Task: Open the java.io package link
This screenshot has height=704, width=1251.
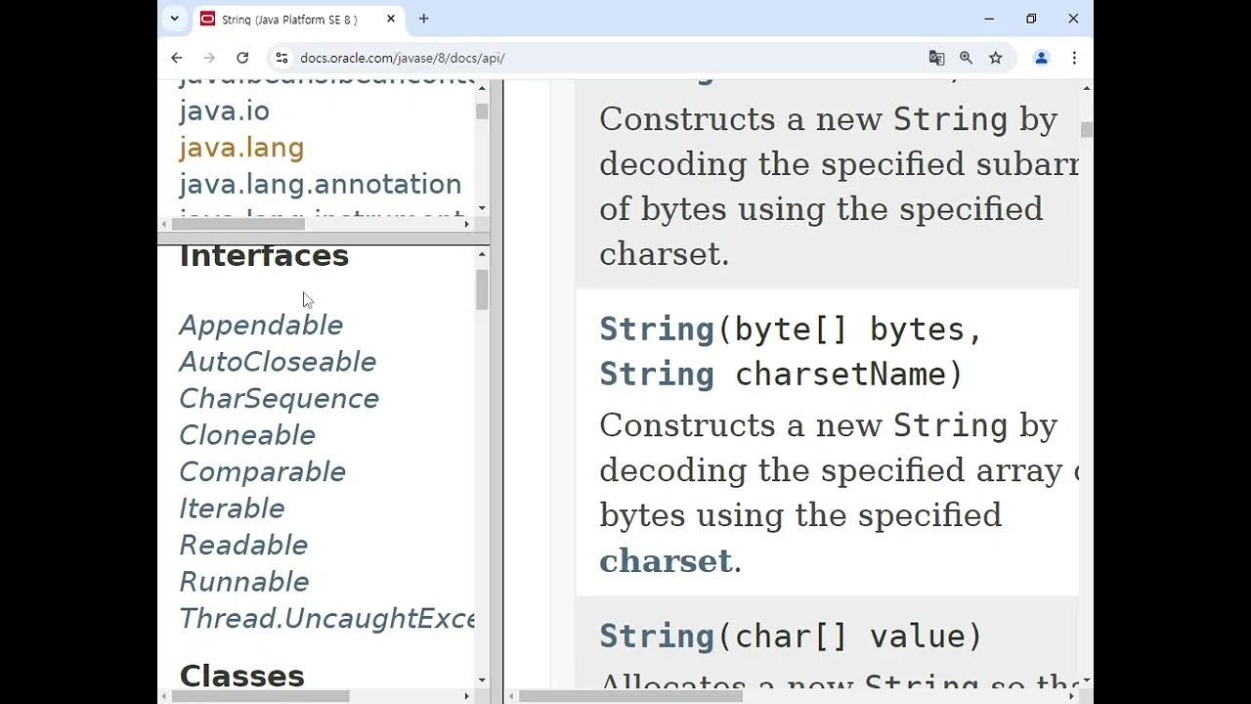Action: [224, 111]
